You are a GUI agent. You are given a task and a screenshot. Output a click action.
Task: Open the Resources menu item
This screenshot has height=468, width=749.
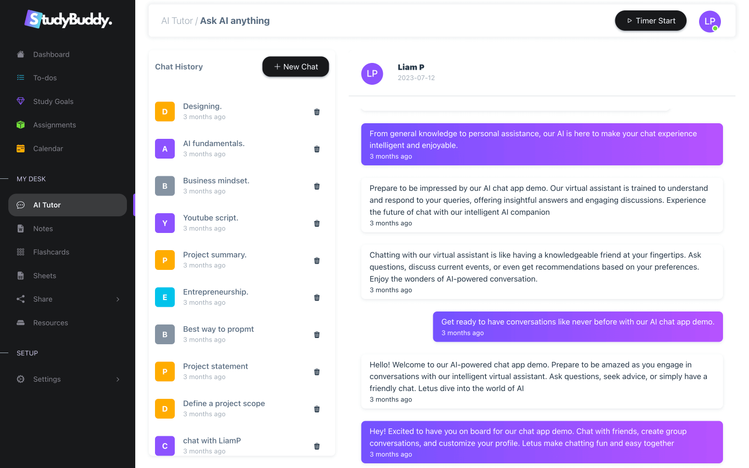50,323
